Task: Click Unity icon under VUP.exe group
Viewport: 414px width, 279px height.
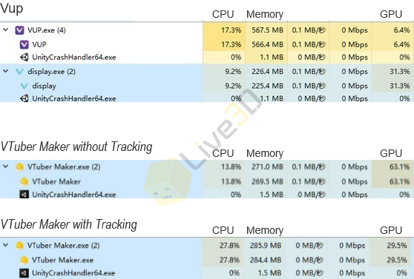Action: 24,57
